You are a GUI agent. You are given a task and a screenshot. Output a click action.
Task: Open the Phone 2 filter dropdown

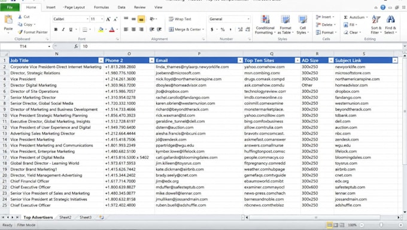point(151,60)
